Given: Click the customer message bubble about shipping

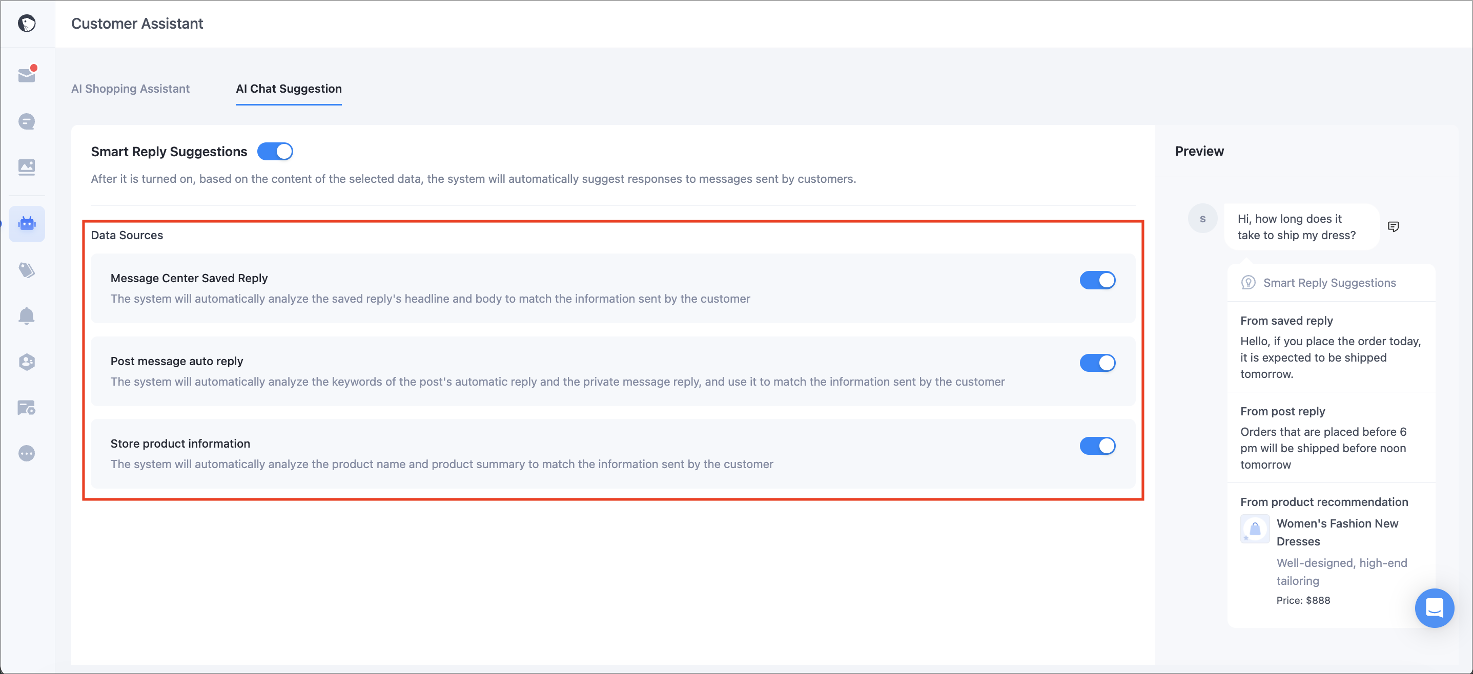Looking at the screenshot, I should point(1302,227).
